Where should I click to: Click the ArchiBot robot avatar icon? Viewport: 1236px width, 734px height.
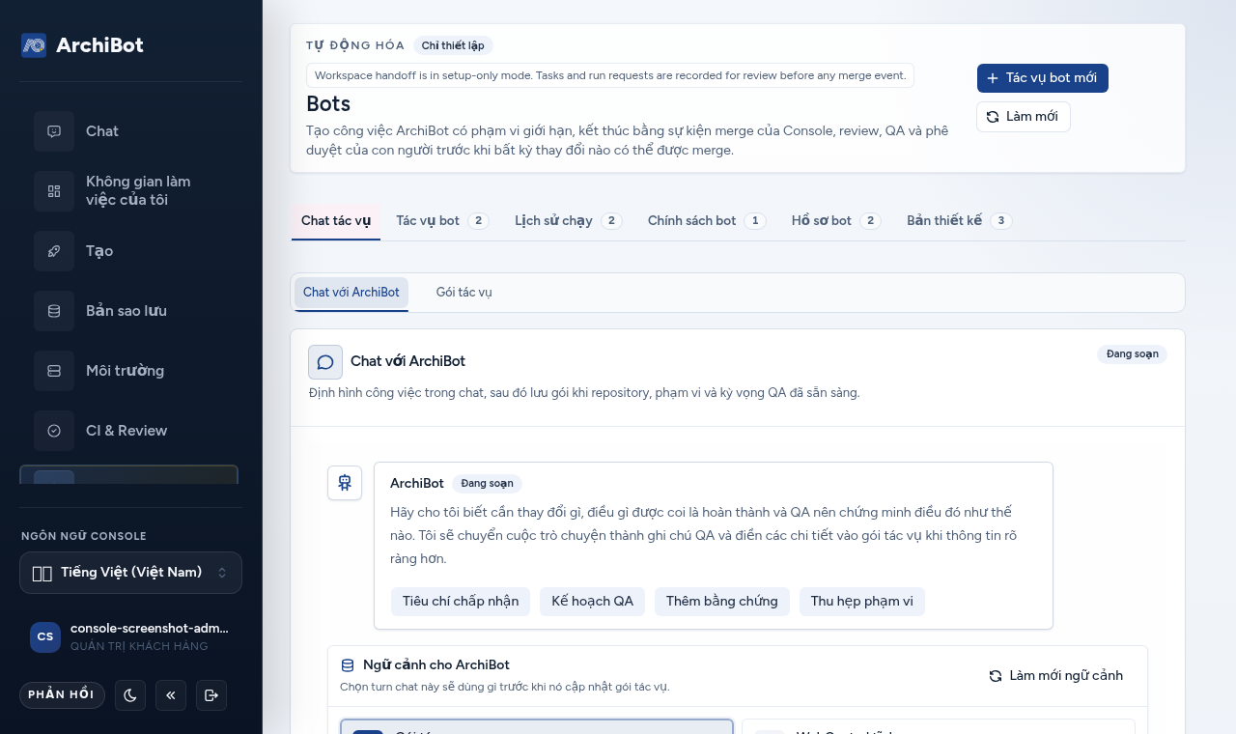[x=345, y=482]
